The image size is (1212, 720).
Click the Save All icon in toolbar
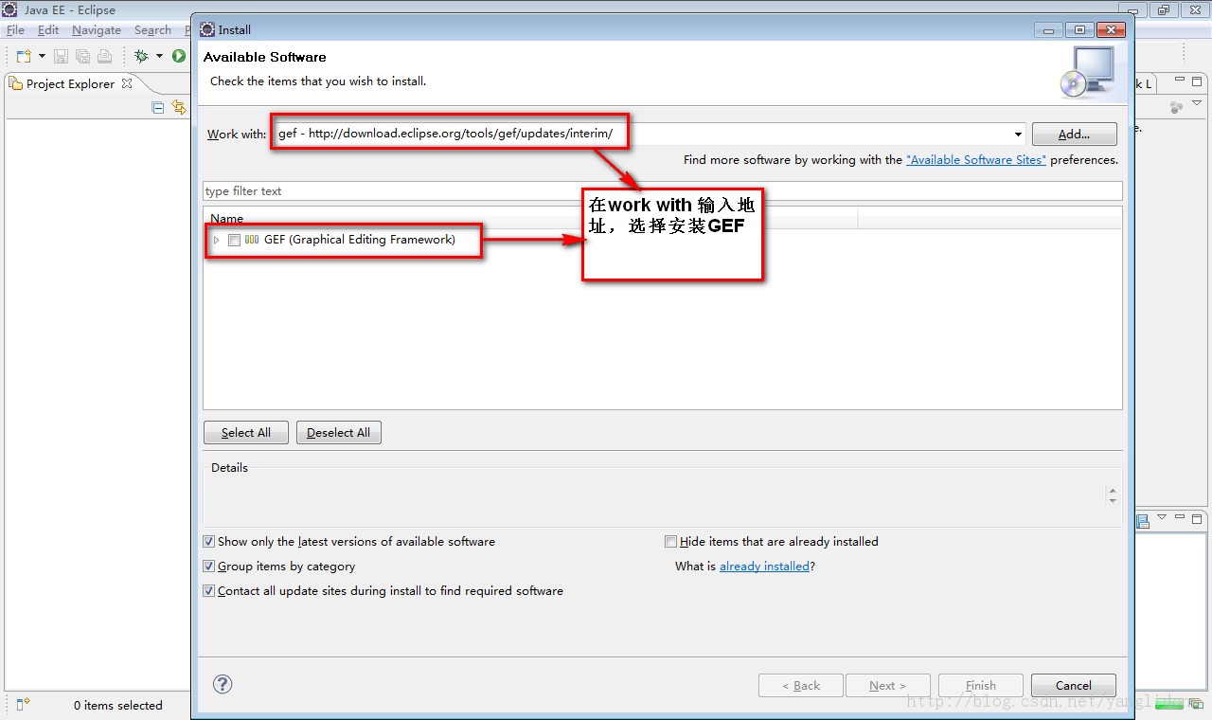click(82, 57)
